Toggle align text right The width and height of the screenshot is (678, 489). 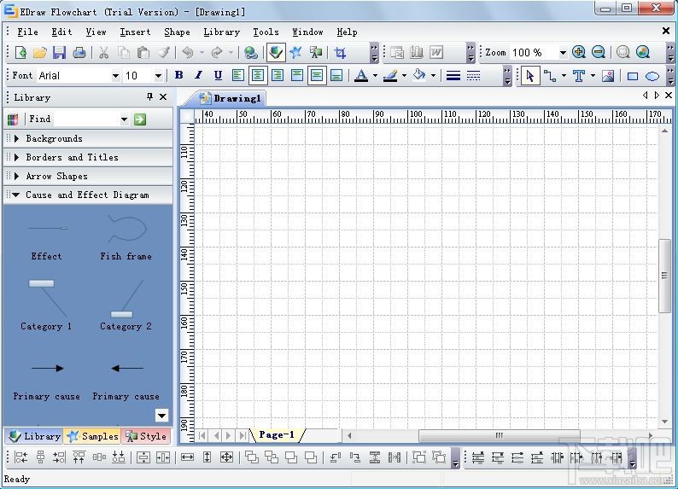pyautogui.click(x=278, y=76)
